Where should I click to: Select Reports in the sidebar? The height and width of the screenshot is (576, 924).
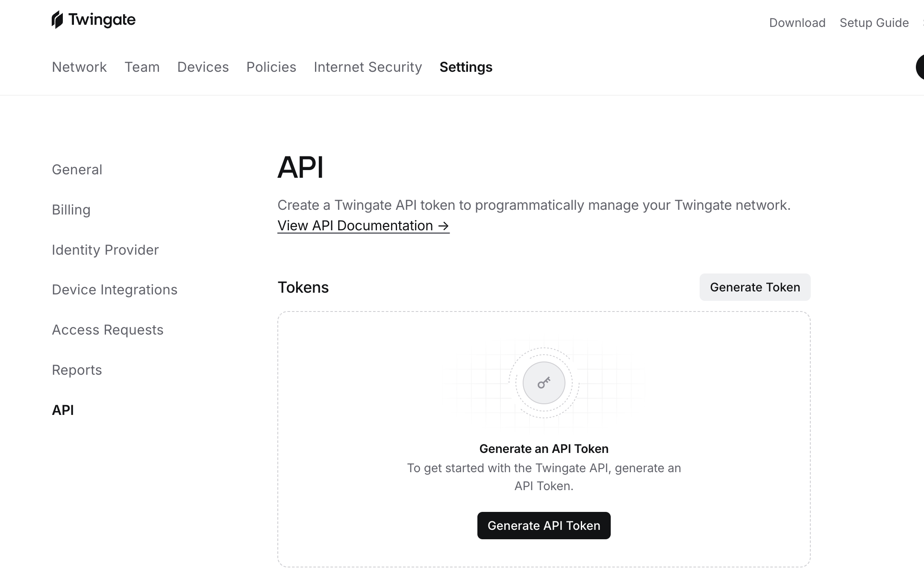(x=77, y=370)
